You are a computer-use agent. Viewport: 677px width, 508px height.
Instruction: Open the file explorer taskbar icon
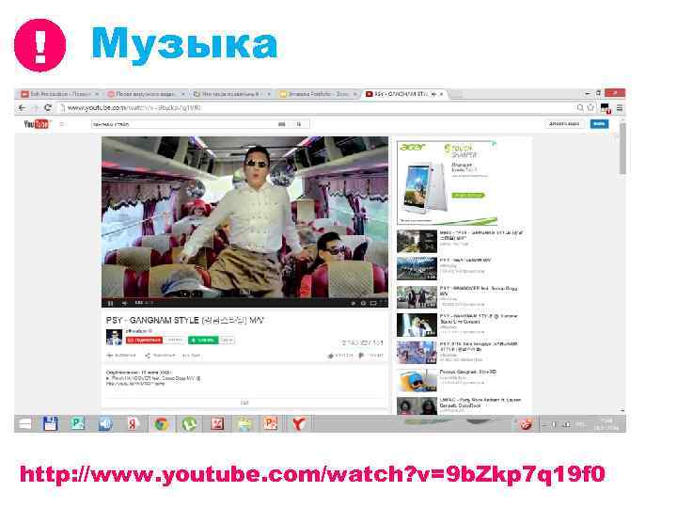point(244,424)
